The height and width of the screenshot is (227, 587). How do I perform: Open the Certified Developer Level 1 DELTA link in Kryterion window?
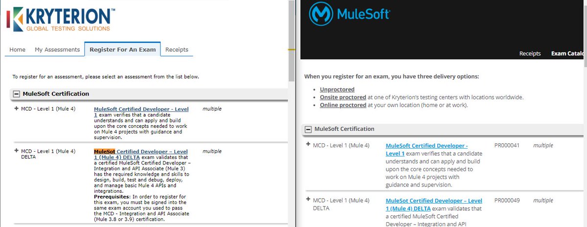141,155
